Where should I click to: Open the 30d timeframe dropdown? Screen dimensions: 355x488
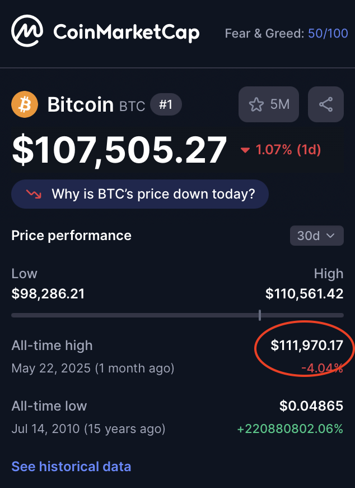point(317,236)
